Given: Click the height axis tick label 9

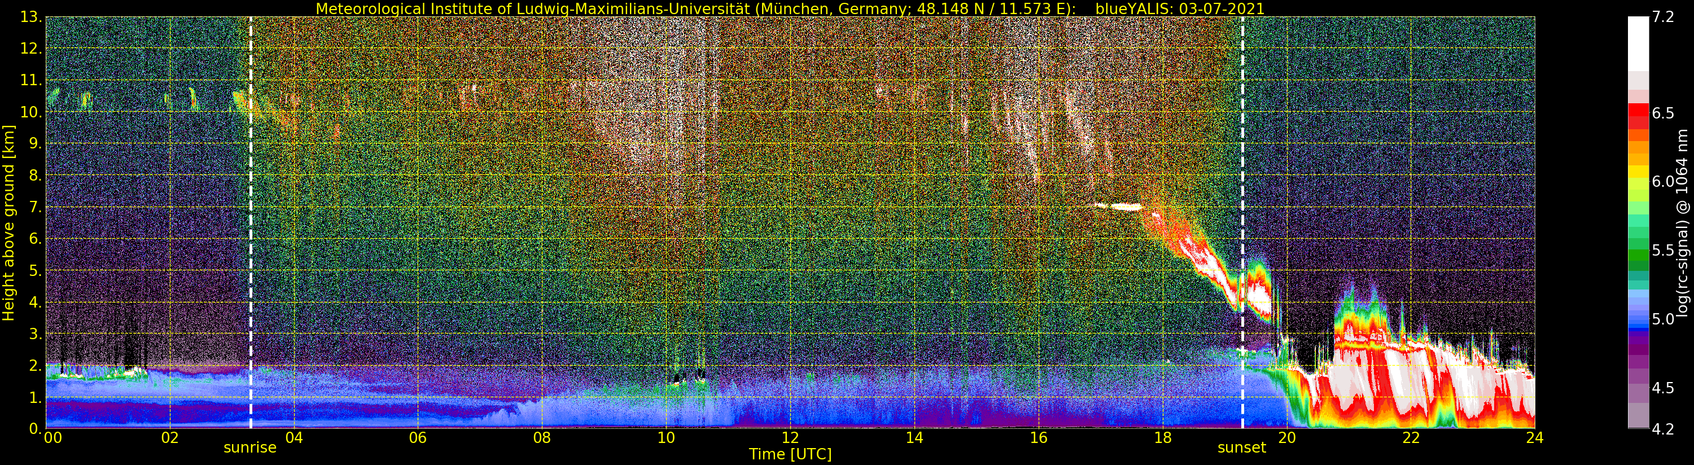Looking at the screenshot, I should tap(36, 143).
